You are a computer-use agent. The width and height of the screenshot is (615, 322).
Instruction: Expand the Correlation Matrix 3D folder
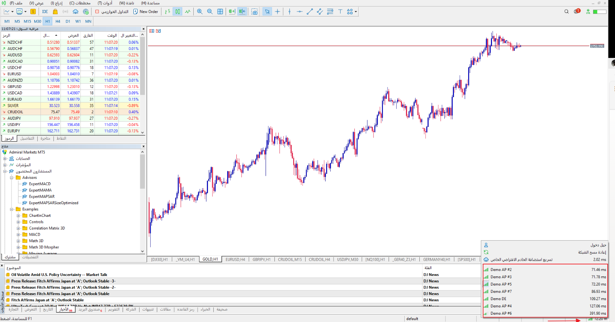(18, 228)
